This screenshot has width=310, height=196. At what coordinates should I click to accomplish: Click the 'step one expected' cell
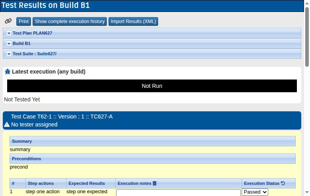pos(87,192)
